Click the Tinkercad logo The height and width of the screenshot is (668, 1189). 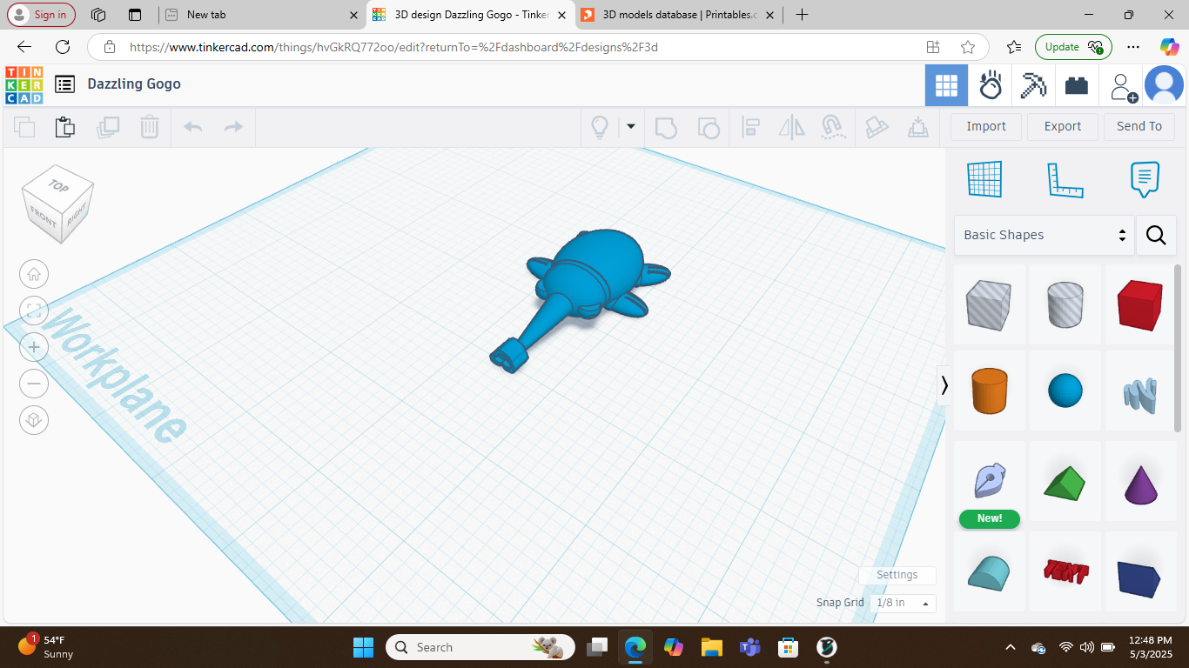point(24,84)
